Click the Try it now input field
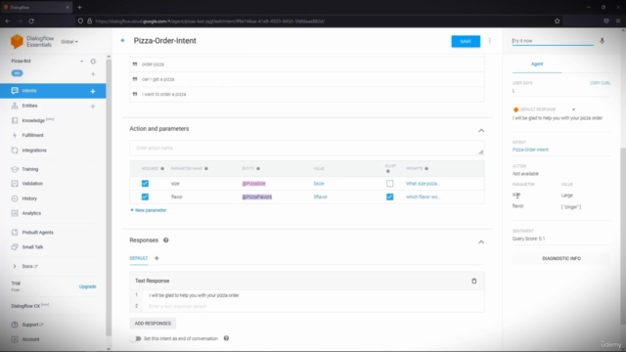The image size is (626, 352). click(x=553, y=41)
